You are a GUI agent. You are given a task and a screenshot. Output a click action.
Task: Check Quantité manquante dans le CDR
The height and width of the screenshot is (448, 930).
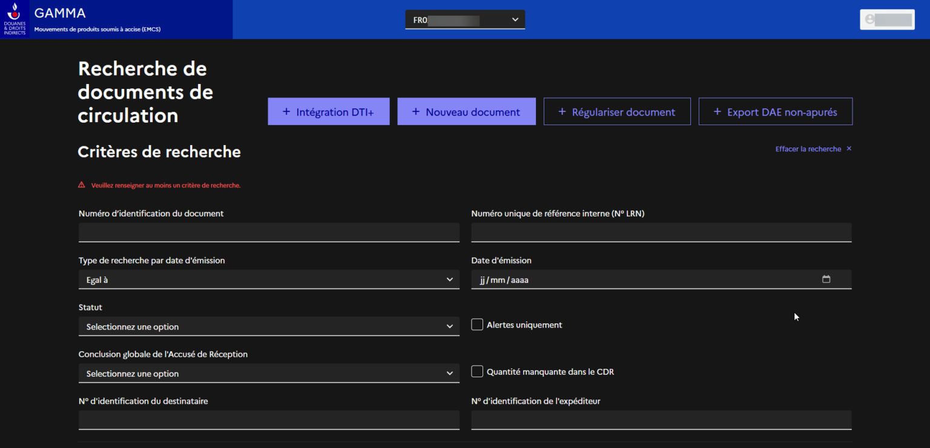tap(477, 371)
